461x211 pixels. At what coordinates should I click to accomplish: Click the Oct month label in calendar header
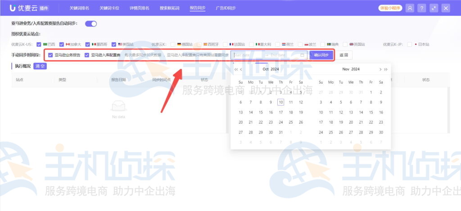coord(266,69)
